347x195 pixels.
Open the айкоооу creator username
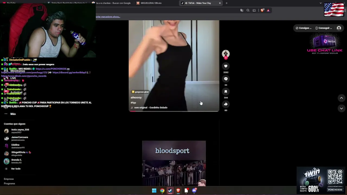(x=136, y=97)
